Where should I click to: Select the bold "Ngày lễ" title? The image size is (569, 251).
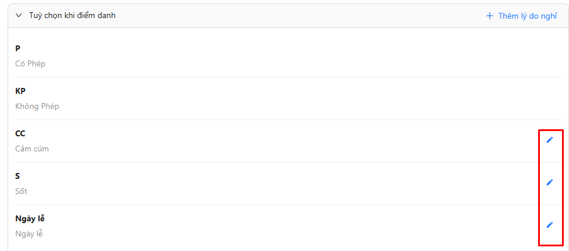pos(30,218)
